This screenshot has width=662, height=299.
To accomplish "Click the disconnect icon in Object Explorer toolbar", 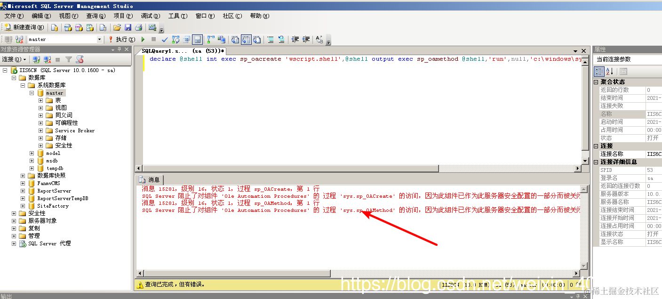I will click(x=47, y=59).
